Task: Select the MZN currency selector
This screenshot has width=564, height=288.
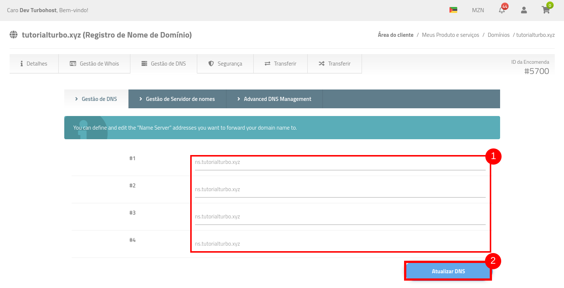Action: [478, 10]
